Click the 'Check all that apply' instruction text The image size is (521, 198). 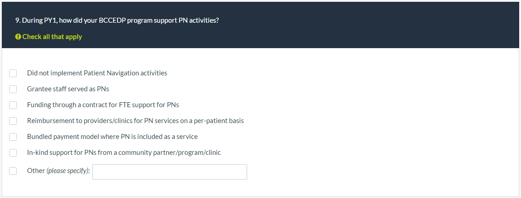tap(52, 37)
